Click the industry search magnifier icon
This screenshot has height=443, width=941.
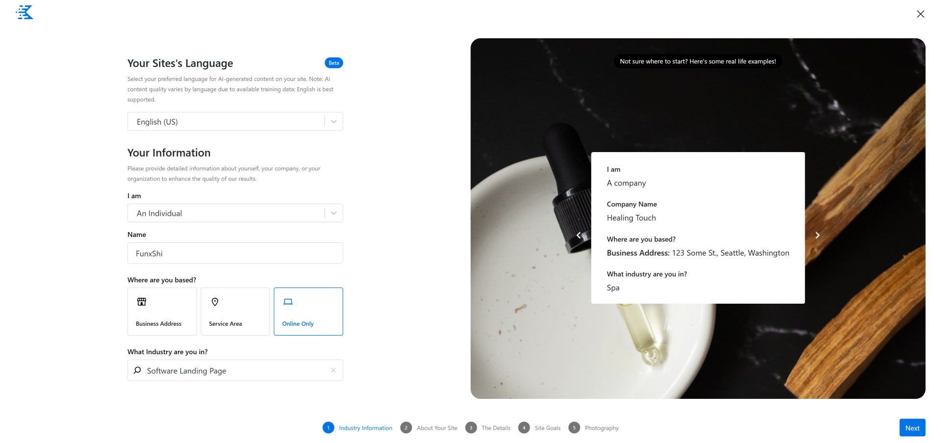138,370
